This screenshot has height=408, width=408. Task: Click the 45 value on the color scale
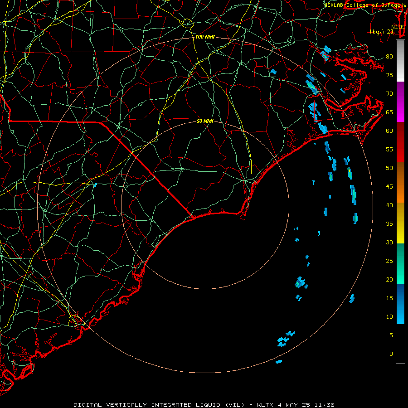[389, 187]
